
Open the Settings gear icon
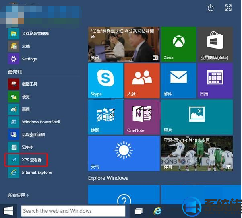click(x=14, y=59)
